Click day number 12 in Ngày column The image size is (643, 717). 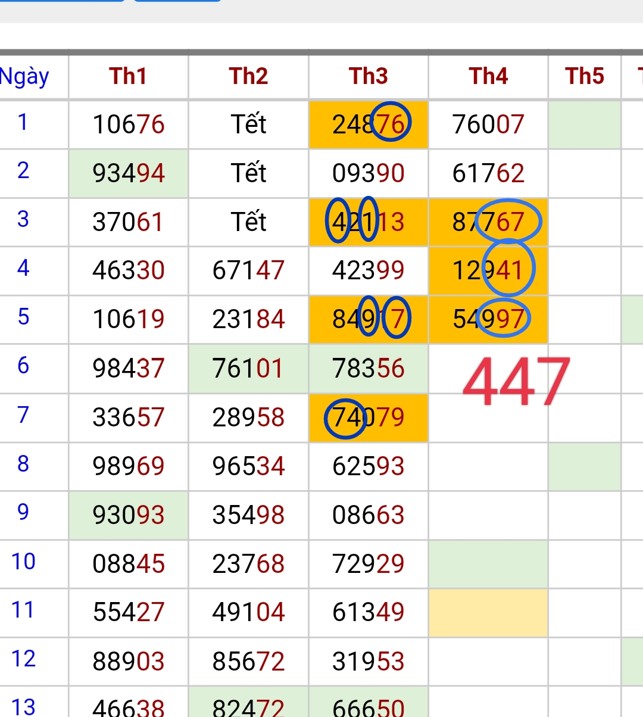[x=23, y=659]
